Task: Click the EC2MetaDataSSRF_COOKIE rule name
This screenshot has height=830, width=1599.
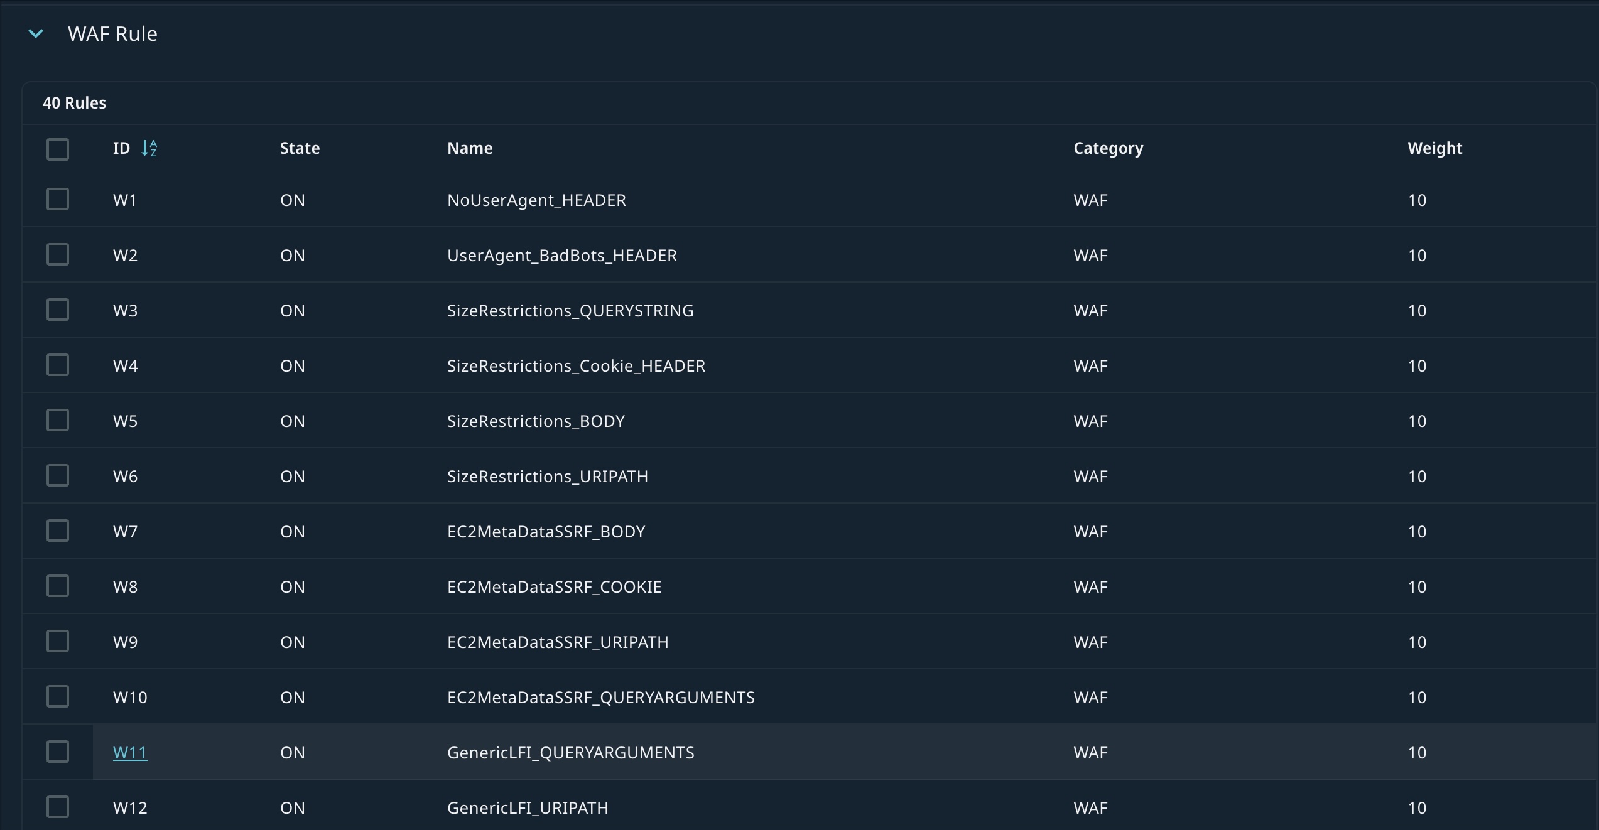Action: coord(554,587)
